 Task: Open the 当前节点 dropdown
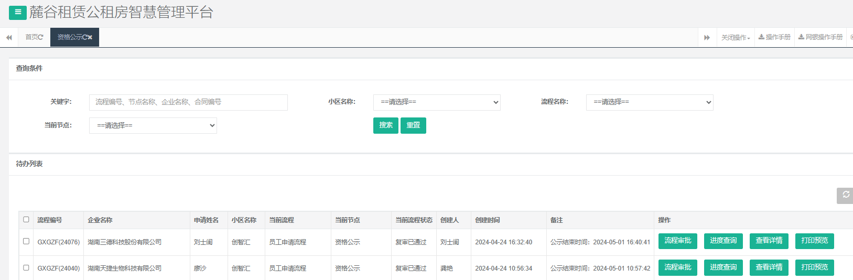(153, 125)
